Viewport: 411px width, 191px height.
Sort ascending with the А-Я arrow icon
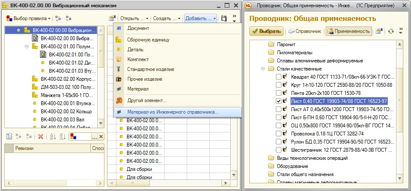point(53,136)
